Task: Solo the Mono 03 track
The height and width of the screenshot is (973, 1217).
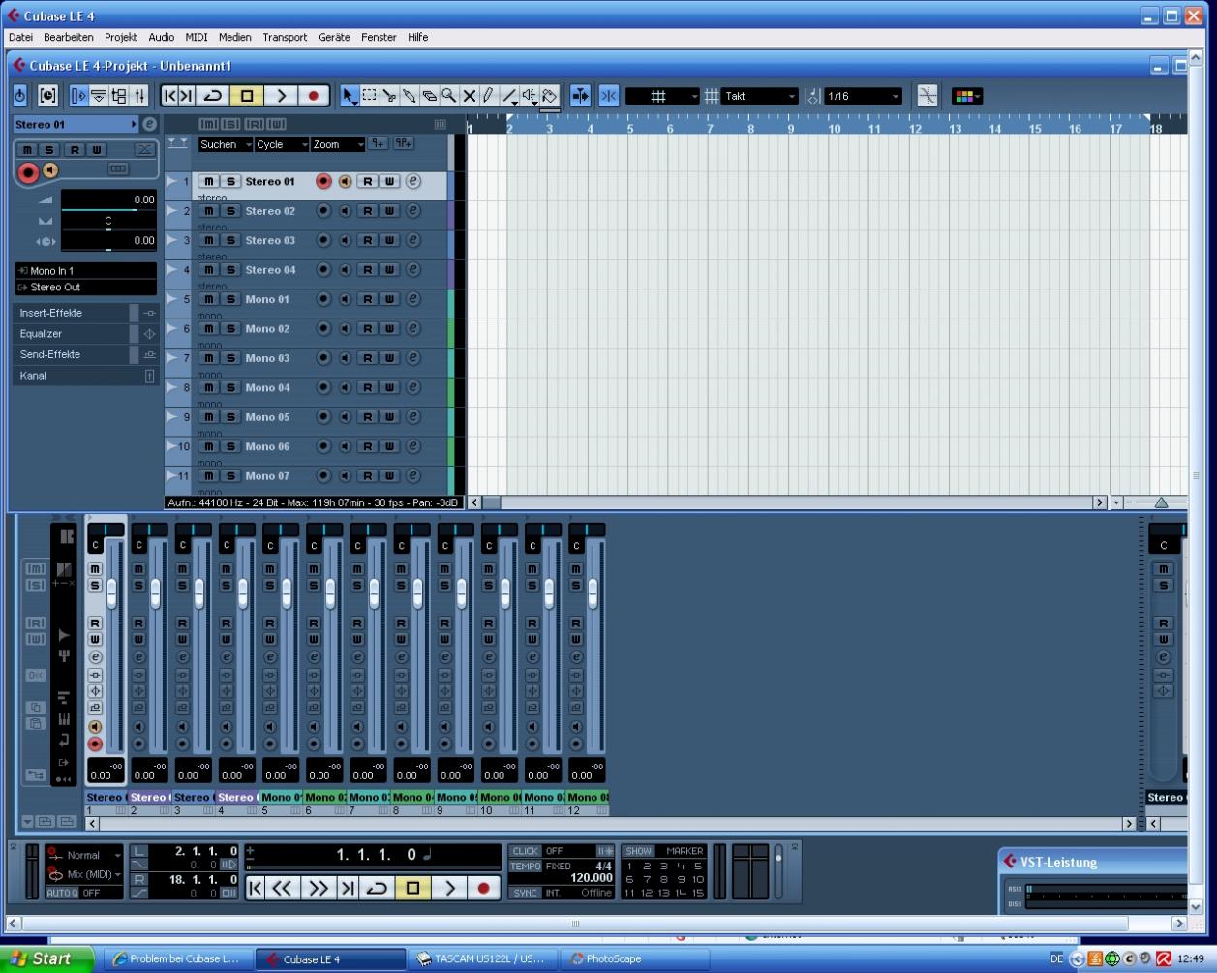Action: pos(230,358)
